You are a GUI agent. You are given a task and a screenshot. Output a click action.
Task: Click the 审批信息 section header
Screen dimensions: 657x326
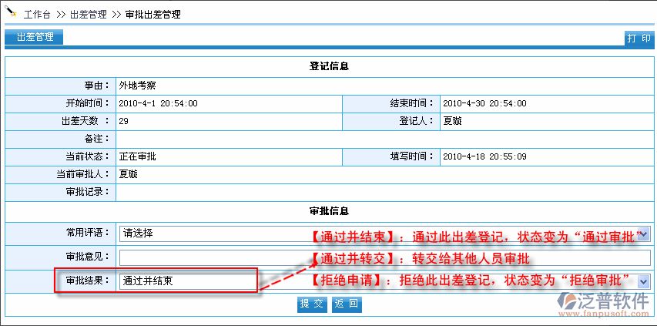pyautogui.click(x=329, y=210)
